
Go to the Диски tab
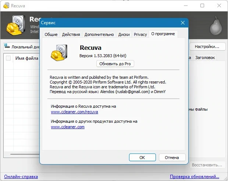click(124, 34)
